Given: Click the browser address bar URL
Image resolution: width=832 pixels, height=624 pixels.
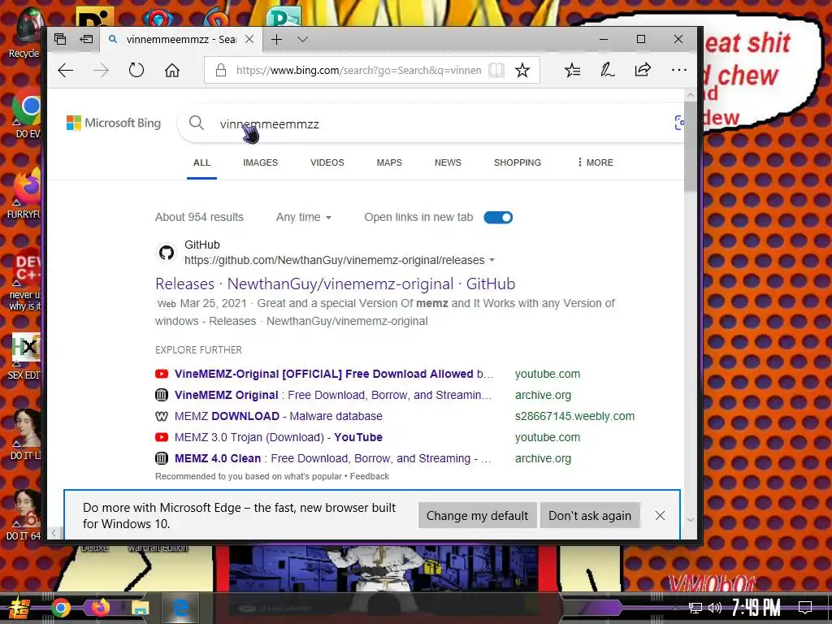Looking at the screenshot, I should [358, 70].
